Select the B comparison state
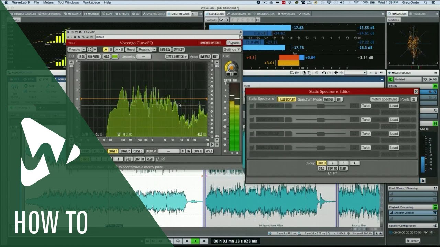This screenshot has width=440, height=247. (111, 49)
